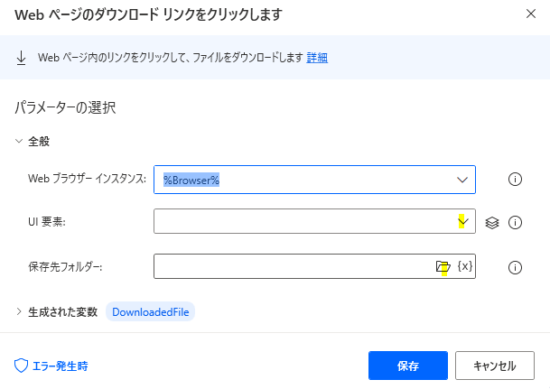Click the shield icon for error handling
Screen dimensions: 550x389
click(22, 366)
